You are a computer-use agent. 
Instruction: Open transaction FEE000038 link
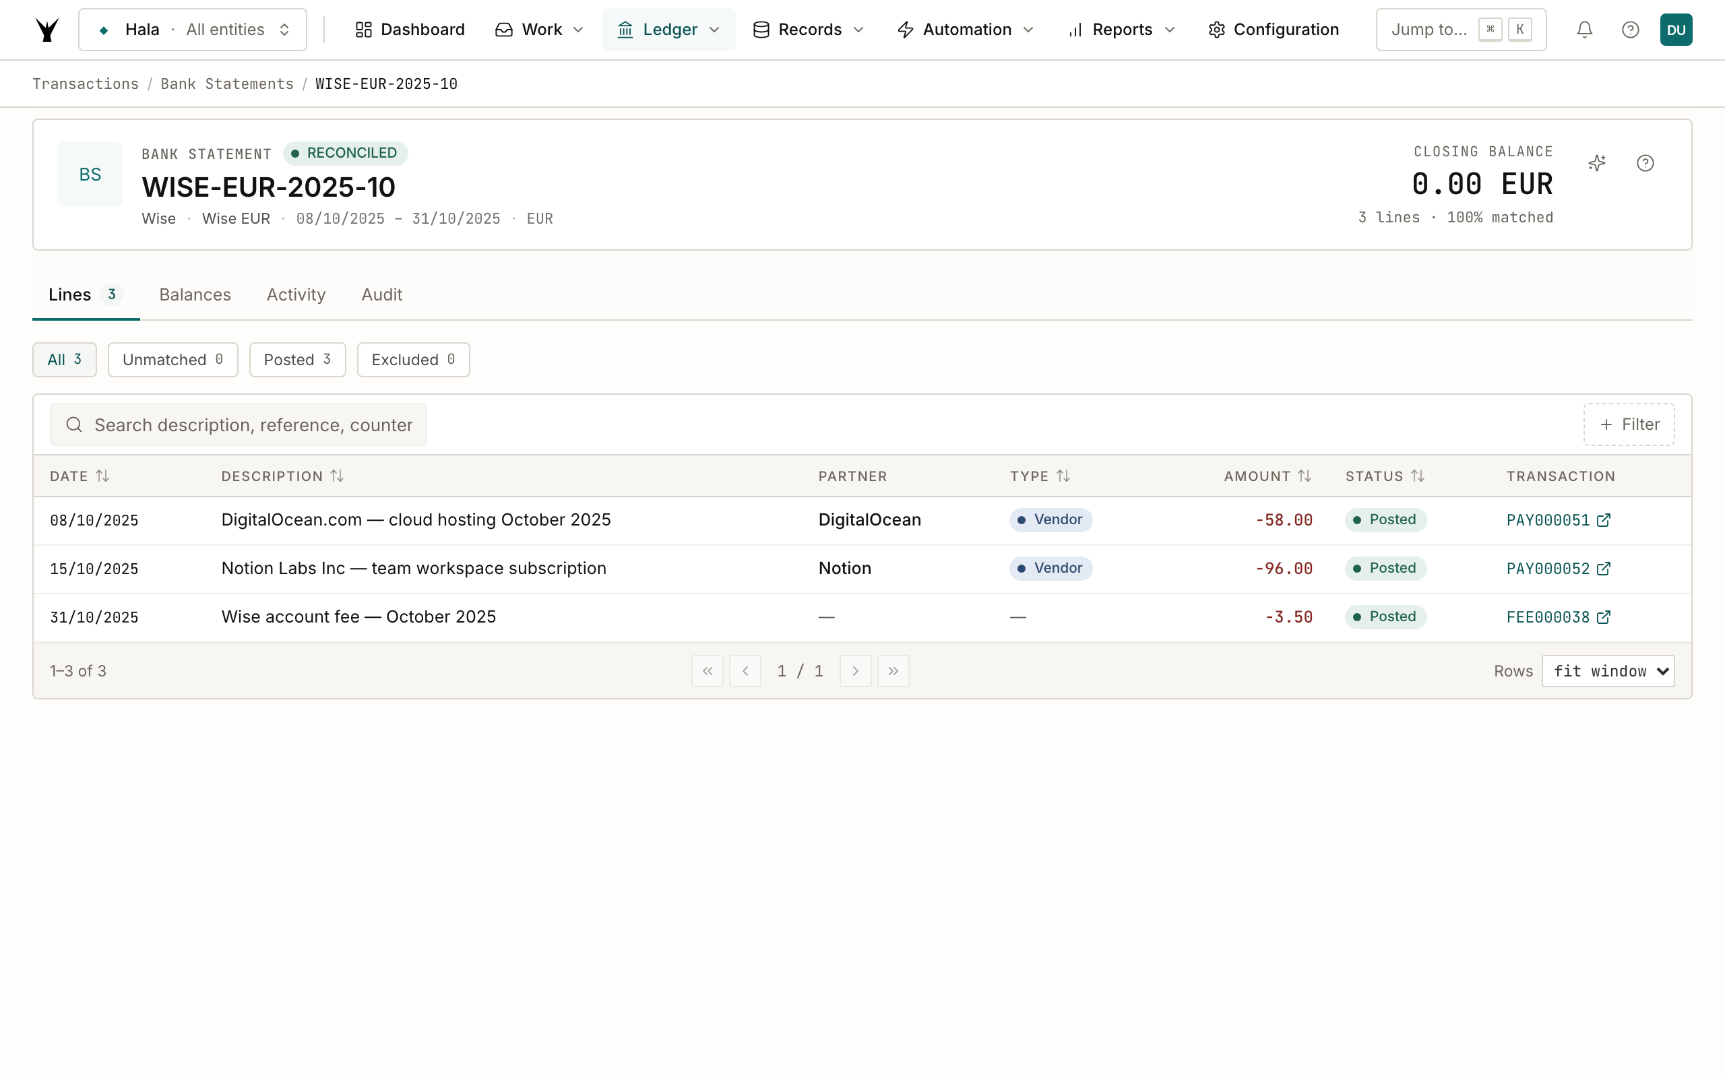click(1548, 617)
